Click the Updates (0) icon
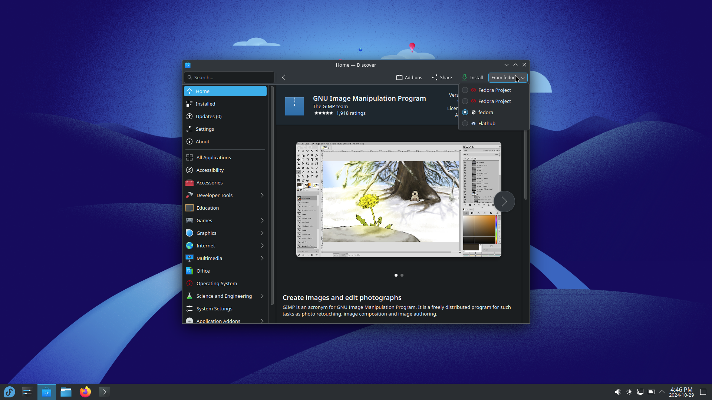The height and width of the screenshot is (400, 712). 189,116
